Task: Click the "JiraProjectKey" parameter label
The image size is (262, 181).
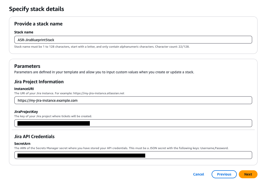Action: [x=26, y=112]
